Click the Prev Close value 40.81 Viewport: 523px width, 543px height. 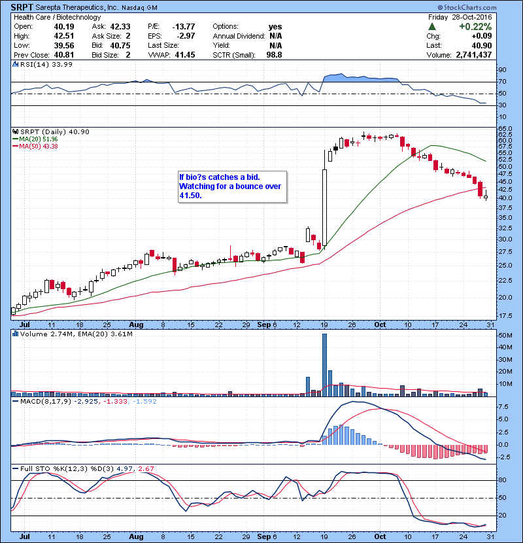click(x=64, y=55)
